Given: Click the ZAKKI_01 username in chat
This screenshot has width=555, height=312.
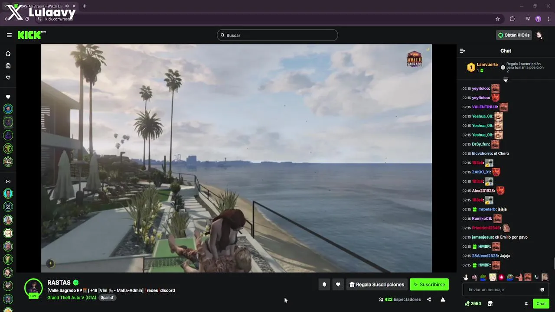Looking at the screenshot, I should tap(481, 172).
